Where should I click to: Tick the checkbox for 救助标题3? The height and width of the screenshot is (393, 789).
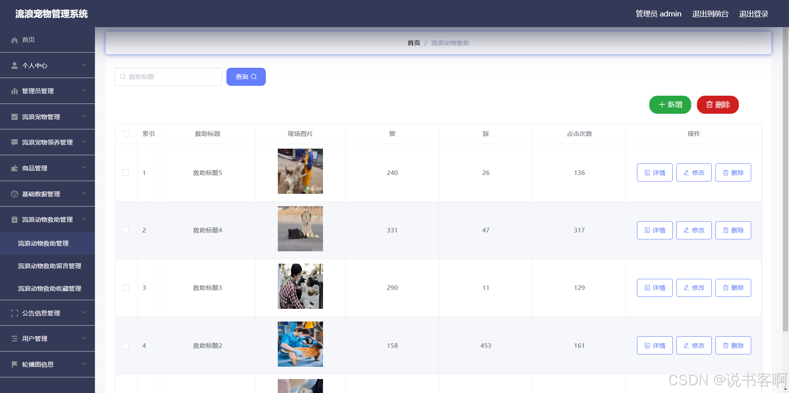coord(126,288)
